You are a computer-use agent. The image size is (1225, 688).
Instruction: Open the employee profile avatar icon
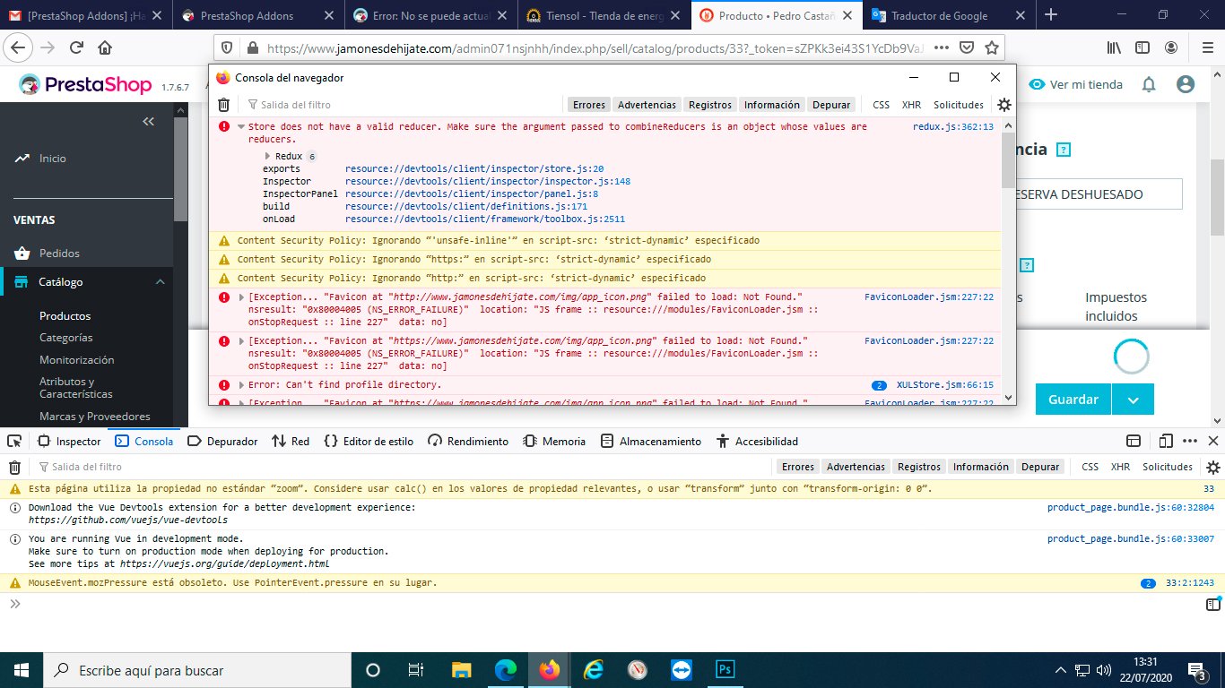tap(1186, 84)
